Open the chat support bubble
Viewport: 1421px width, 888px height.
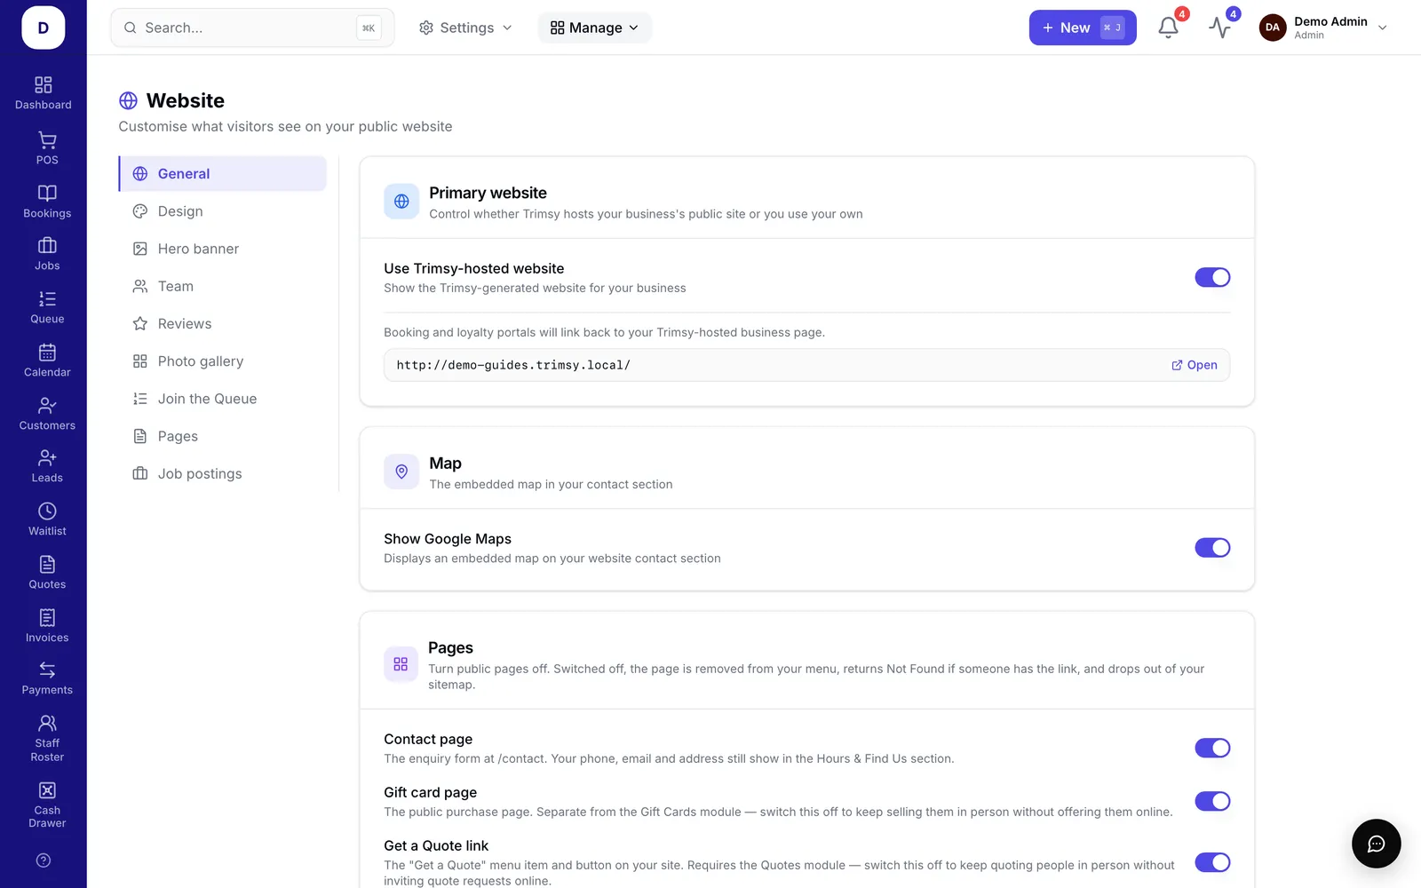[x=1376, y=844]
